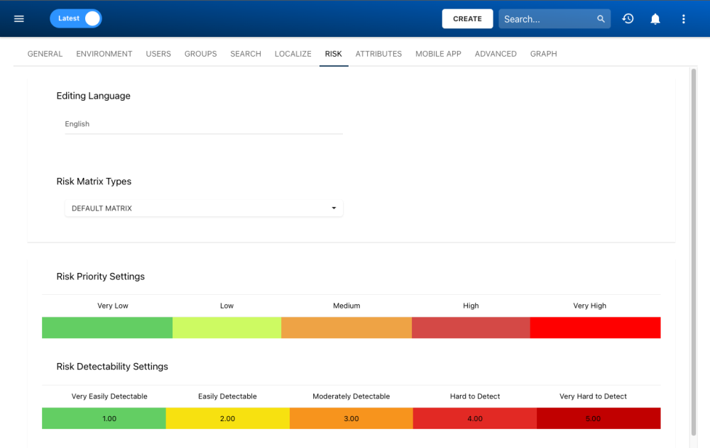
Task: Click the 2.00 Easily Detectable swatch
Action: pyautogui.click(x=228, y=418)
